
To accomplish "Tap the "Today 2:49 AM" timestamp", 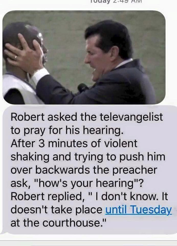I will click(116, 1).
